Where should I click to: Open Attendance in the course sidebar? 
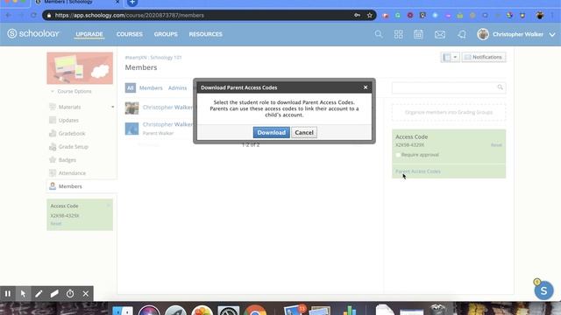pos(72,173)
